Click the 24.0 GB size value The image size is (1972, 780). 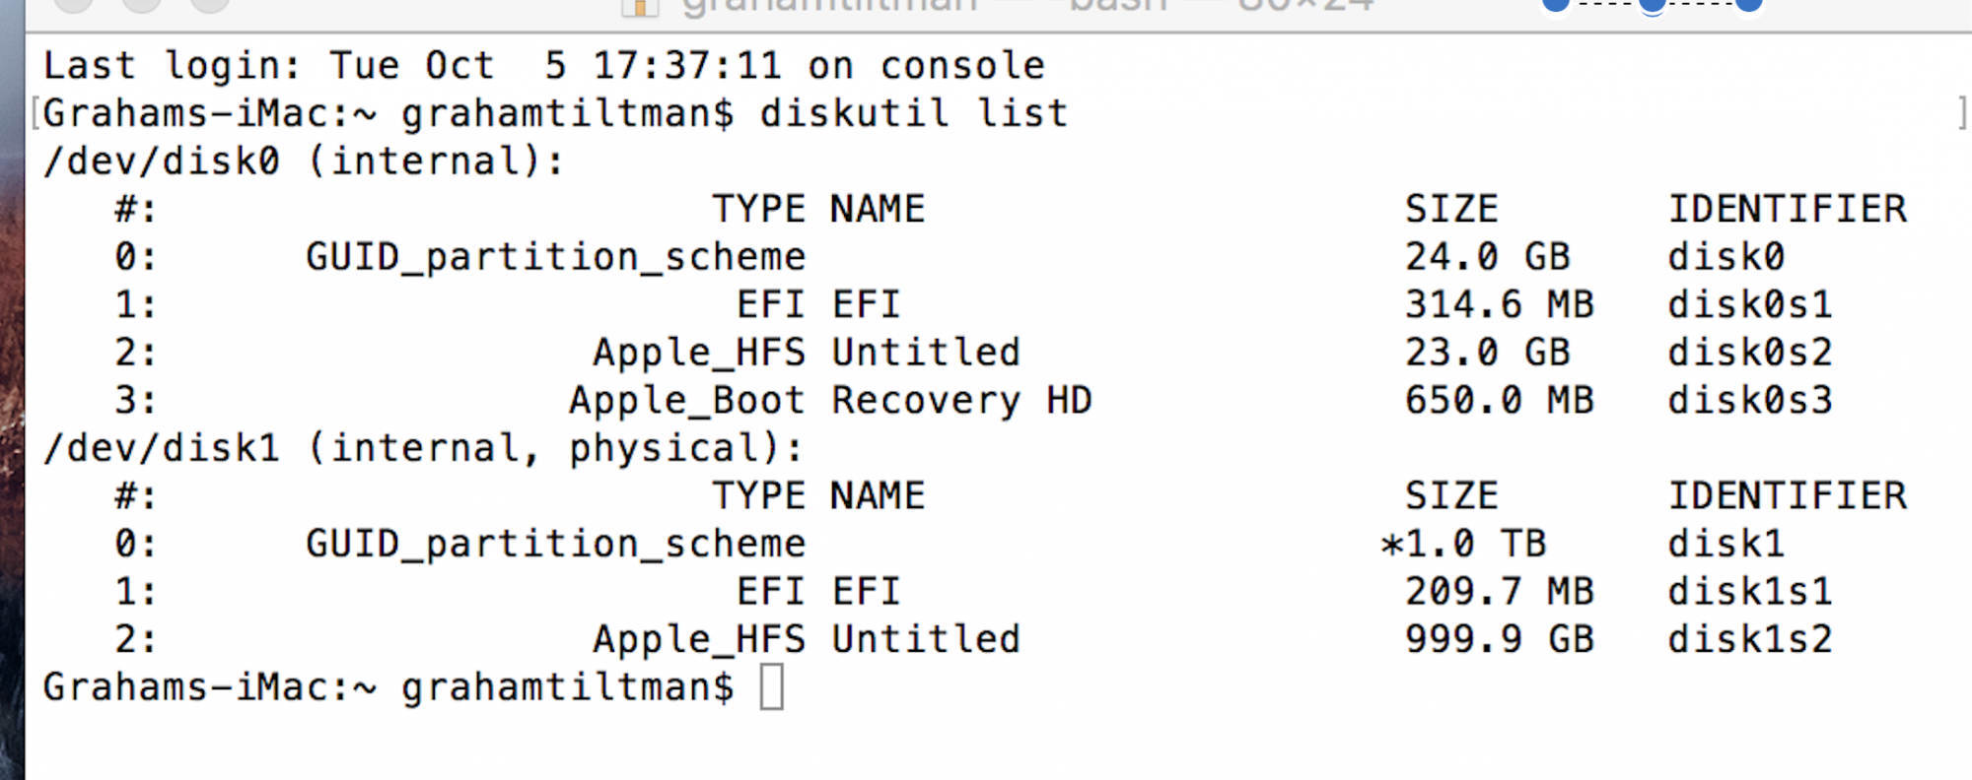coord(1487,257)
